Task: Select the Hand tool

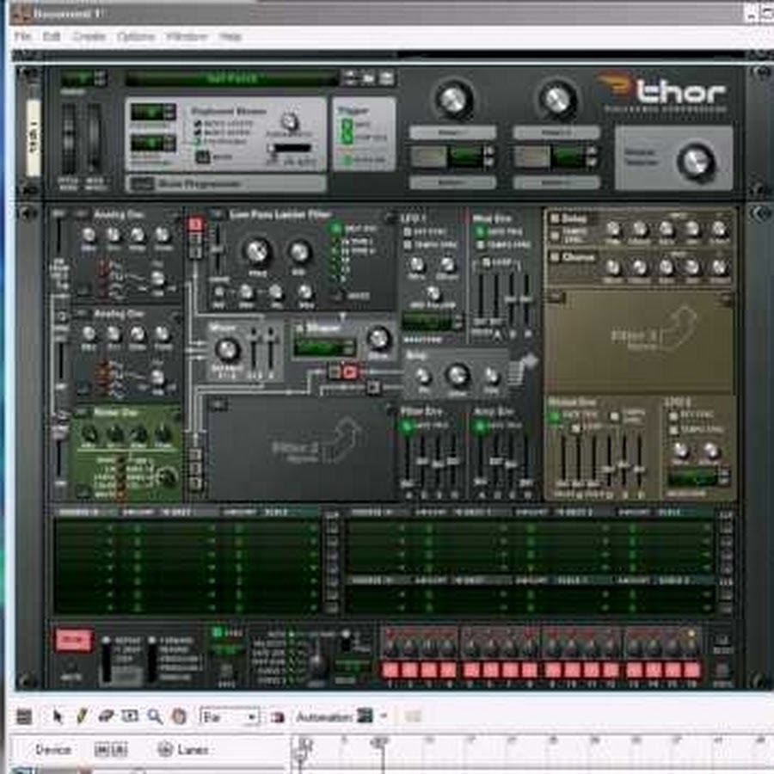Action: (179, 716)
